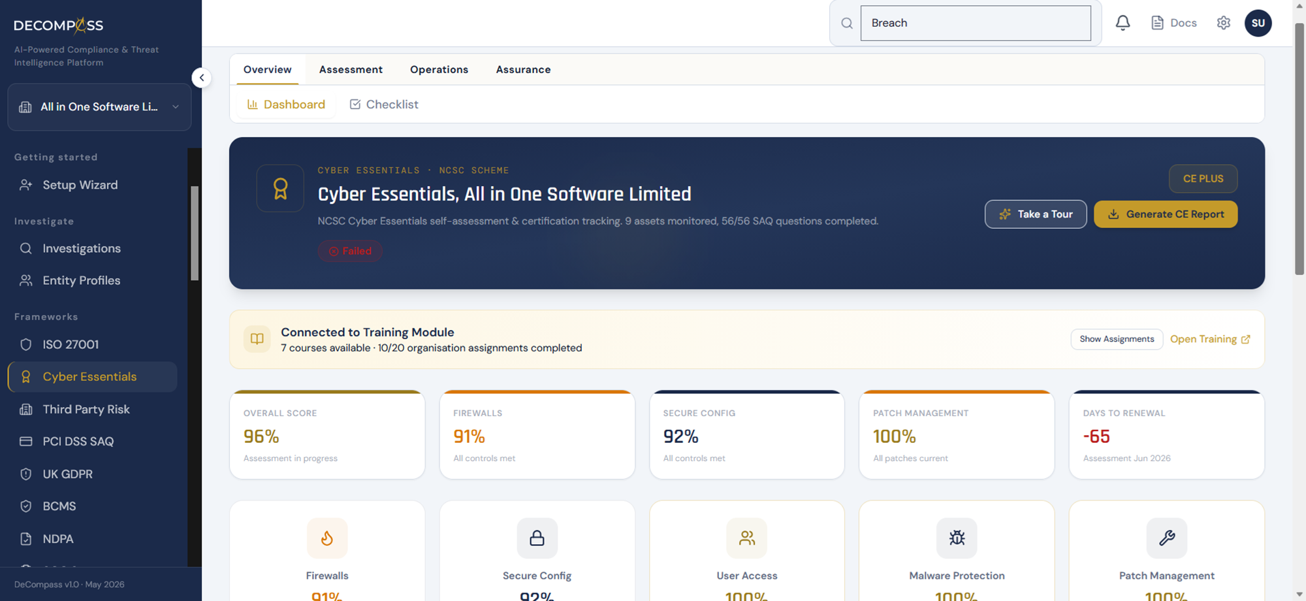The image size is (1306, 601).
Task: Click the Investigations magnifier icon
Action: pyautogui.click(x=25, y=248)
